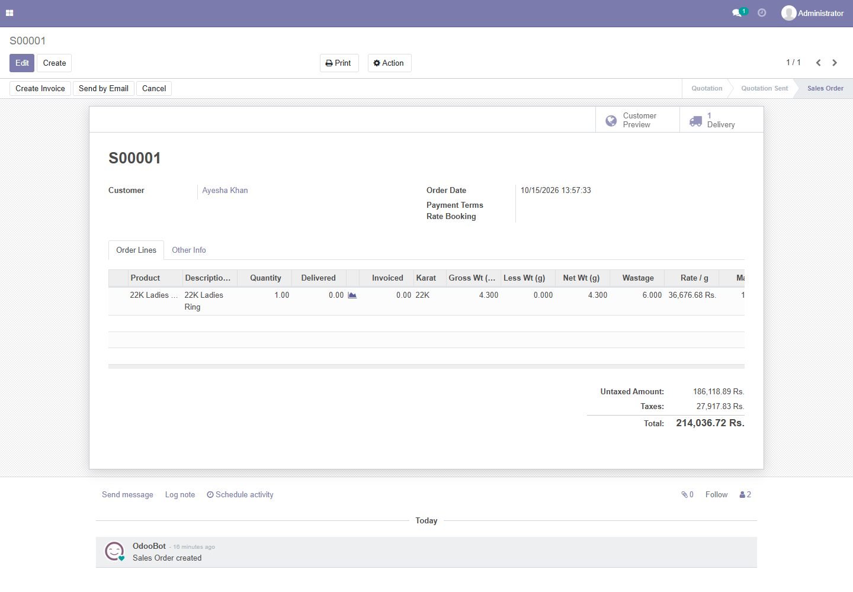The width and height of the screenshot is (853, 592).
Task: Select the Quotation status stage
Action: click(707, 89)
